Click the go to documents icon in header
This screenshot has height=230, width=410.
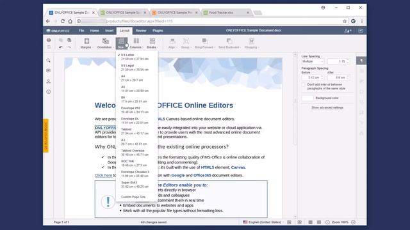[x=361, y=31]
